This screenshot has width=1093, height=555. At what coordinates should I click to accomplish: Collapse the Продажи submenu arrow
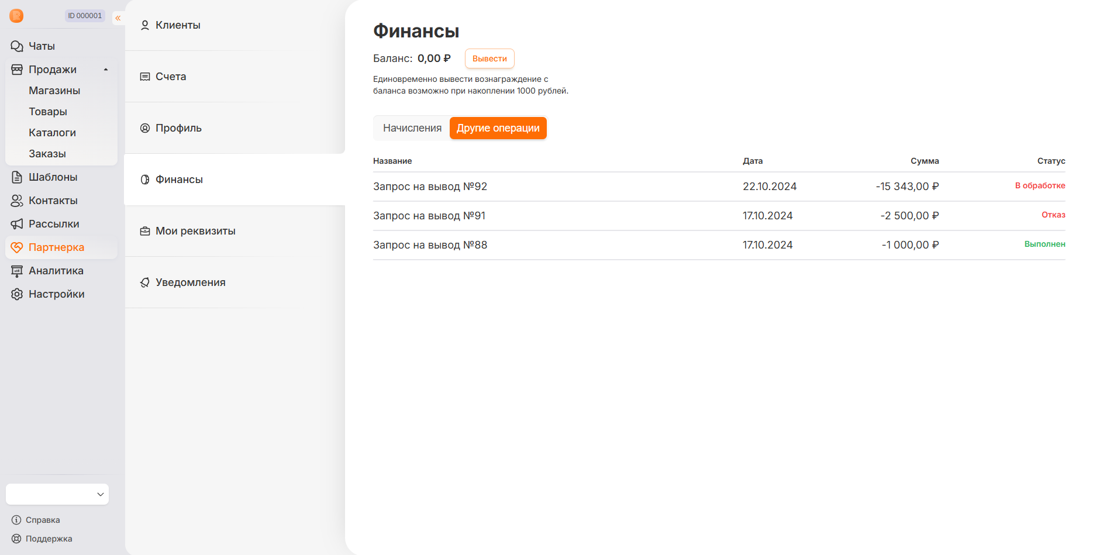click(106, 70)
